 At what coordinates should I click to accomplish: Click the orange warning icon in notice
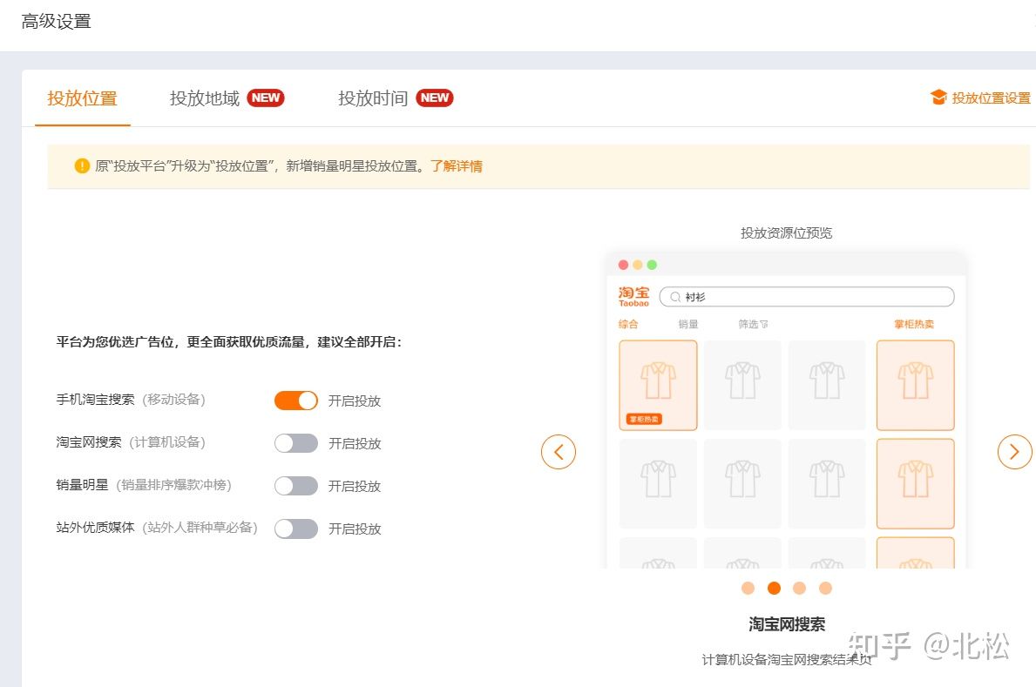point(82,165)
